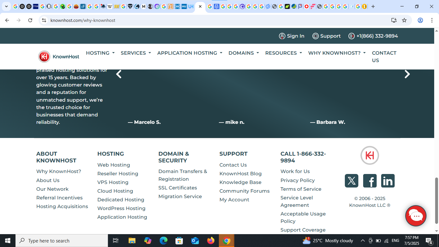
Task: Open Web Hosting footer link
Action: click(x=114, y=165)
